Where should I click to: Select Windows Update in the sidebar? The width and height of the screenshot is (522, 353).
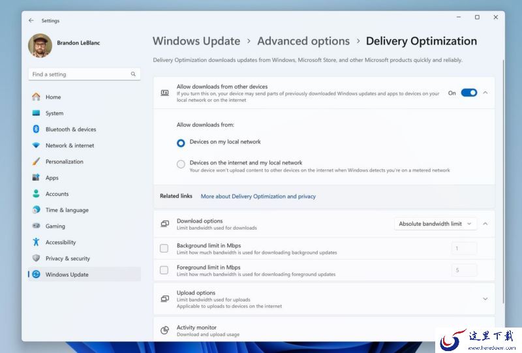85,274
